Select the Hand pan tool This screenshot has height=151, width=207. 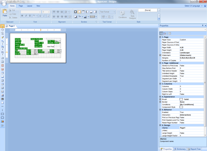coord(2,30)
